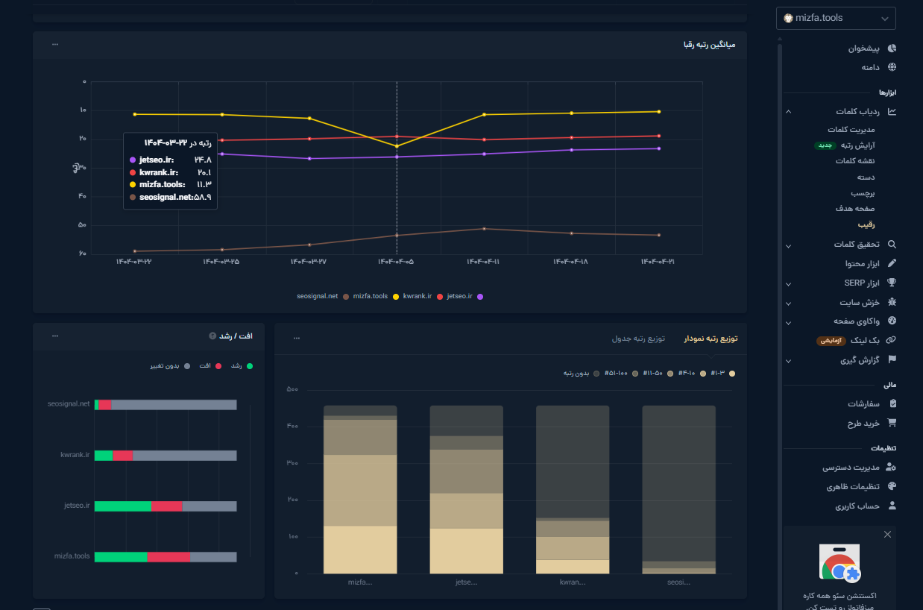Image resolution: width=923 pixels, height=610 pixels.
Task: Click the pencil icon for ابزار محتوا
Action: coord(892,263)
